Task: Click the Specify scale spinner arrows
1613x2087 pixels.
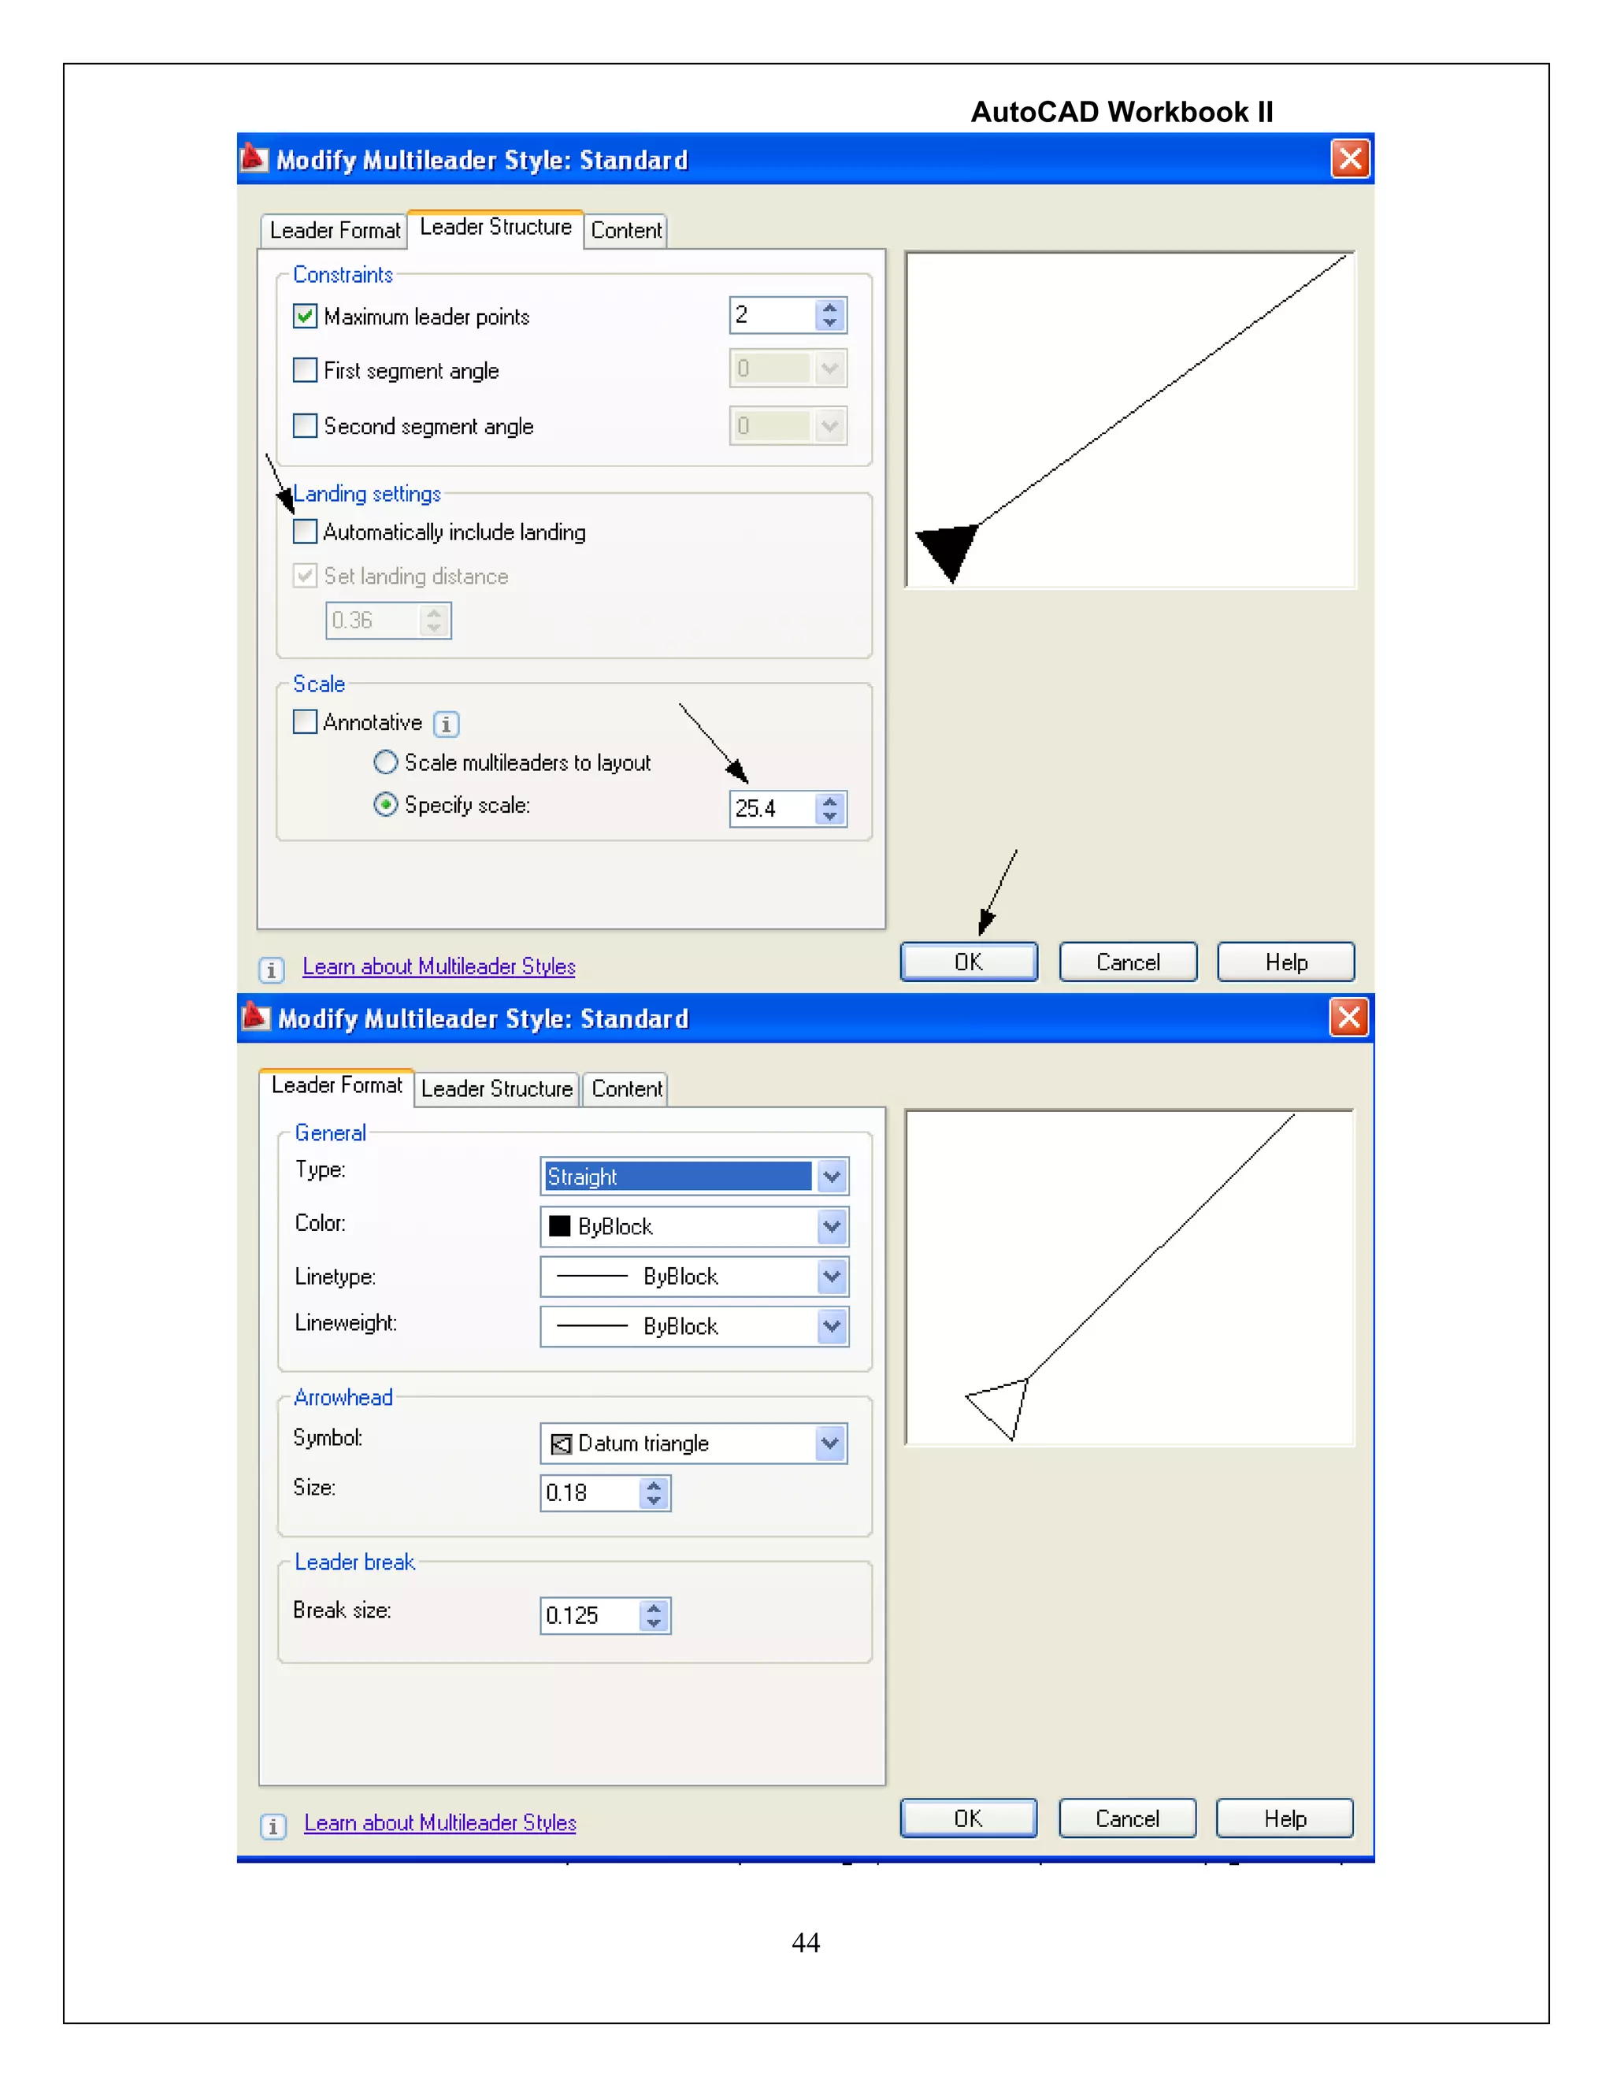Action: 830,809
